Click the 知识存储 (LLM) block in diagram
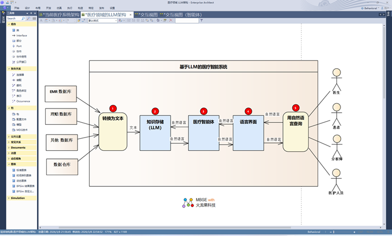 click(x=155, y=131)
